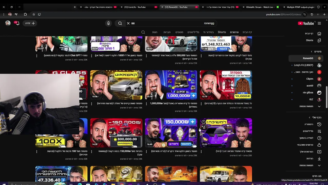This screenshot has height=185, width=328.
Task: Switch to the LiorsLife - YouTube browser tab
Action: click(139, 7)
